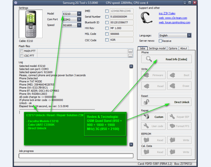Click log line 'Phone SW: E3217BVIKJ1'

[x=33, y=88]
